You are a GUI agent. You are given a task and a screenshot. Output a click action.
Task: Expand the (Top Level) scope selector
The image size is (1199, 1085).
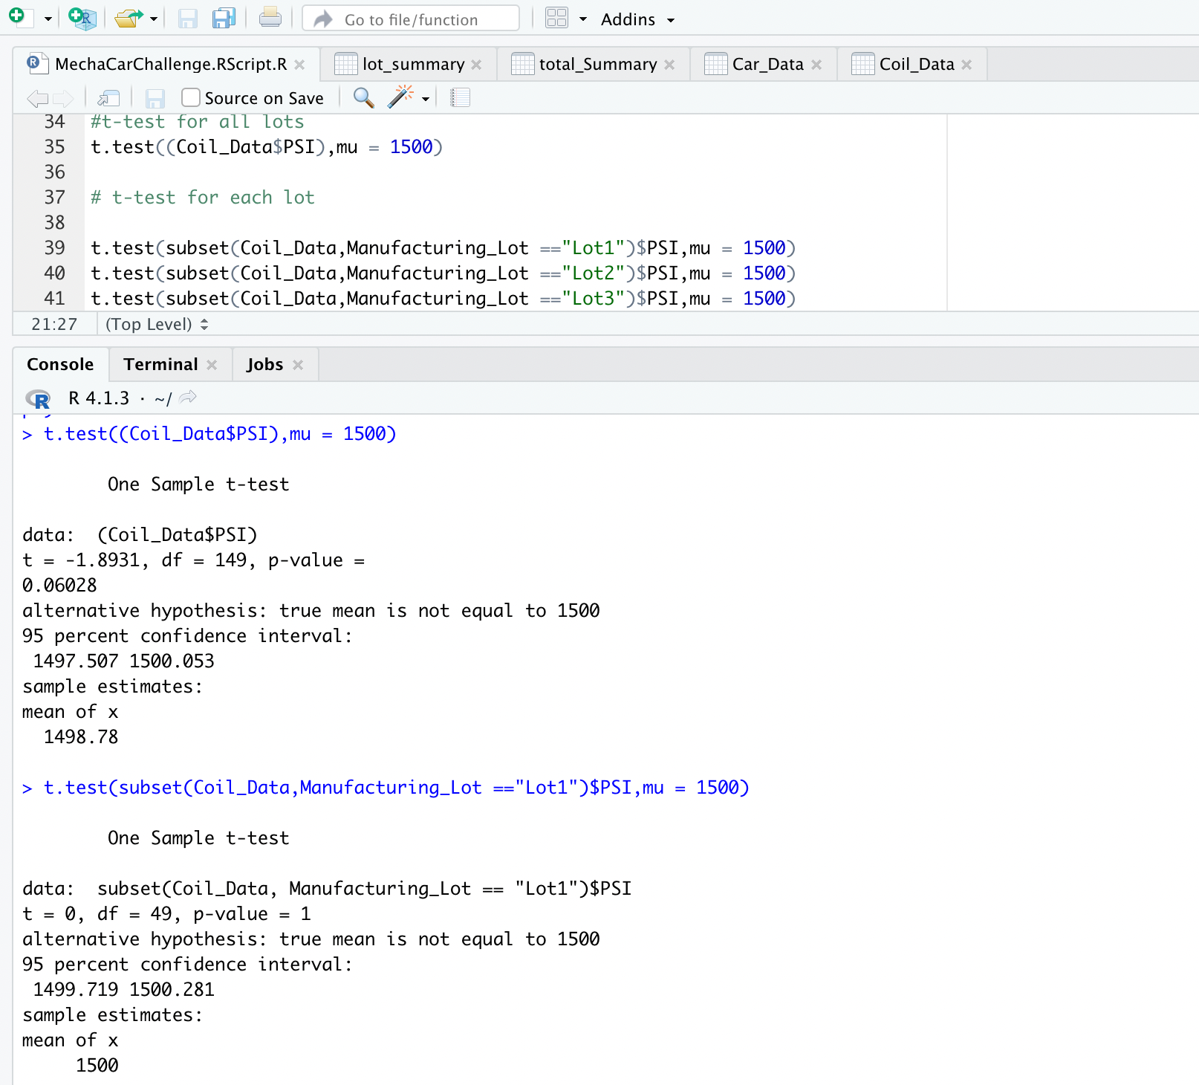[x=155, y=324]
